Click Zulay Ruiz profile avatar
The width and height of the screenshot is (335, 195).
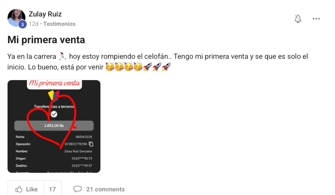(17, 18)
